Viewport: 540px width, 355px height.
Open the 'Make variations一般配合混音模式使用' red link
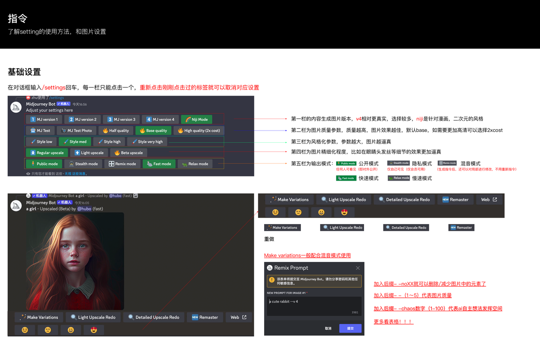coord(307,255)
